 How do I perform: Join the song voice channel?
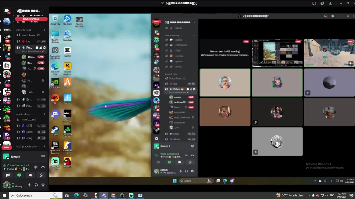[x=31, y=138]
